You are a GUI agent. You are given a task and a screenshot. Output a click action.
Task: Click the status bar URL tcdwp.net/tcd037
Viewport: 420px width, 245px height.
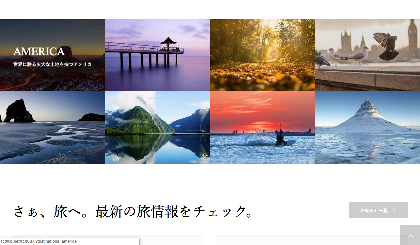pyautogui.click(x=39, y=241)
